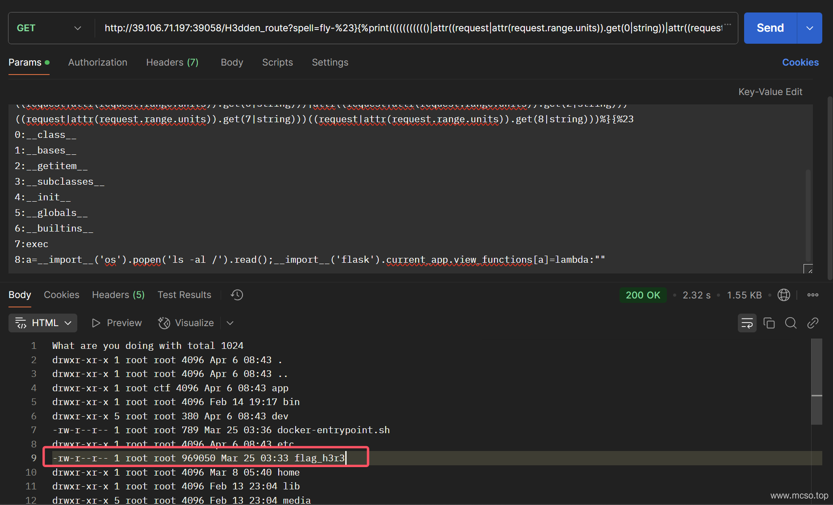Open the response more options ellipsis
Viewport: 833px width, 505px height.
point(813,295)
